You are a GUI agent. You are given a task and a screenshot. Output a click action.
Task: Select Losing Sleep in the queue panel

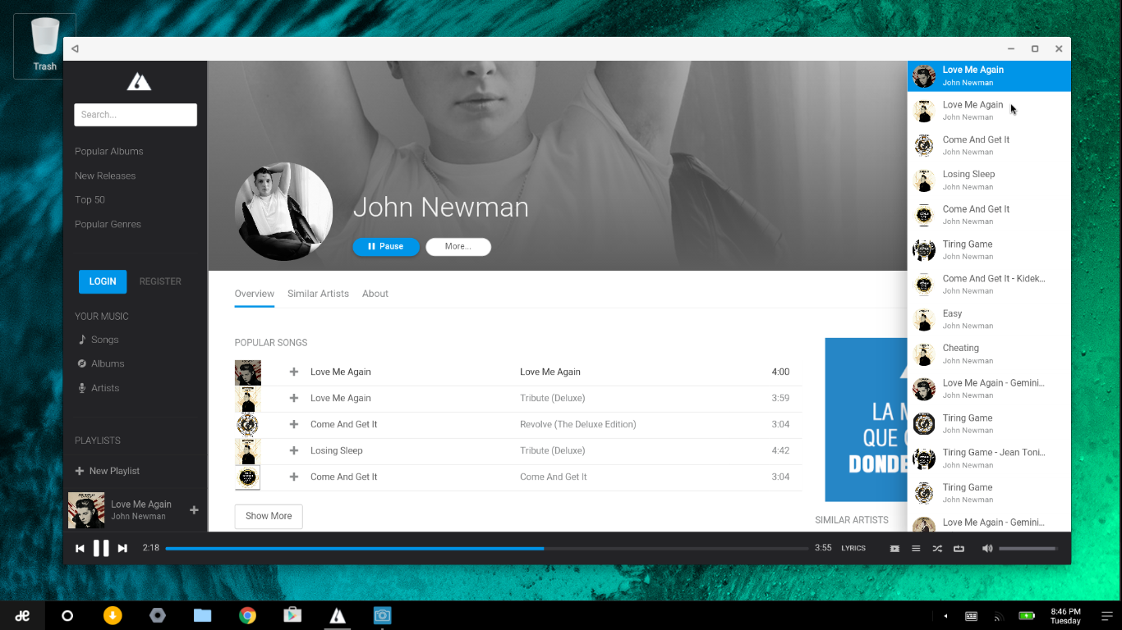pyautogui.click(x=989, y=180)
